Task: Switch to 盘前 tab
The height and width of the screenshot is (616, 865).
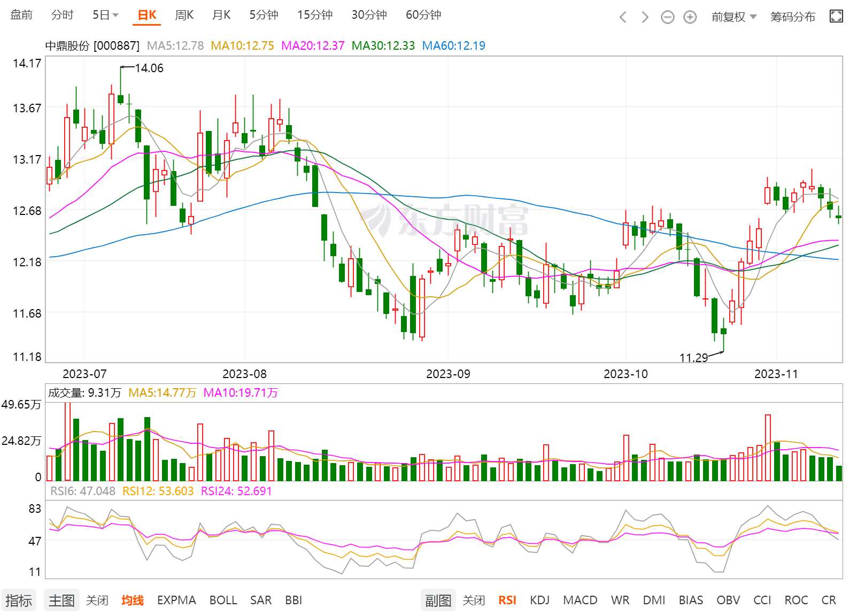Action: pyautogui.click(x=21, y=15)
